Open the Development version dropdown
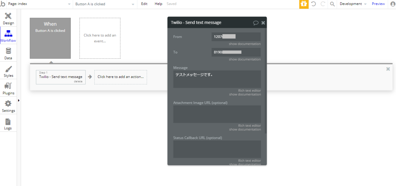Viewport: 396px width, 186px height. click(353, 4)
